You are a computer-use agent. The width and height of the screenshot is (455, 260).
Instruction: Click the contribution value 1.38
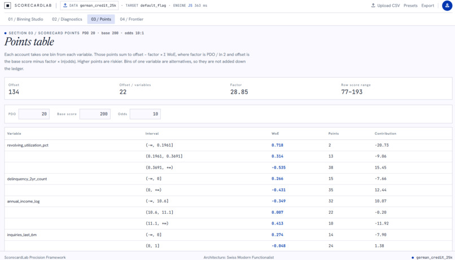tap(379, 246)
